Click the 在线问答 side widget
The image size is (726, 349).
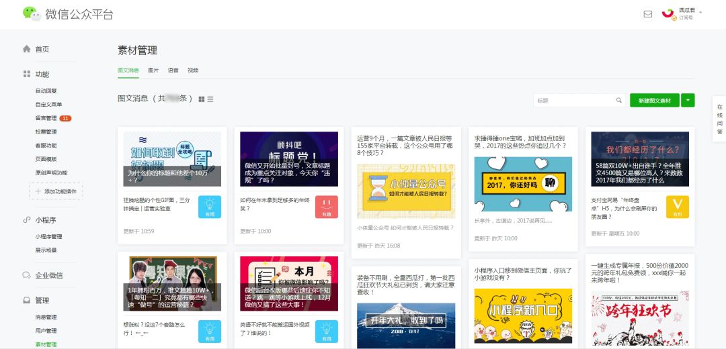coord(719,119)
